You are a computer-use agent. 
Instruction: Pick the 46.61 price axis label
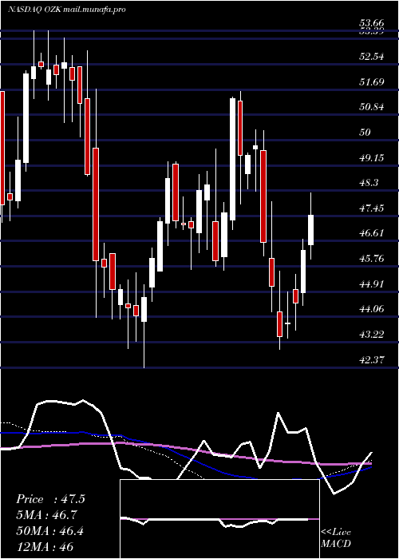click(x=372, y=233)
